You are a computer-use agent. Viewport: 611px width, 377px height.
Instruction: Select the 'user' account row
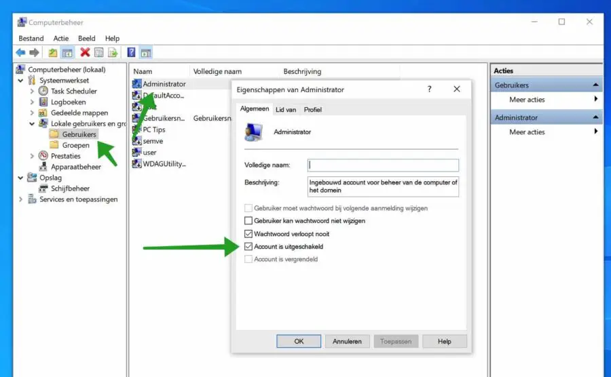[x=149, y=152]
